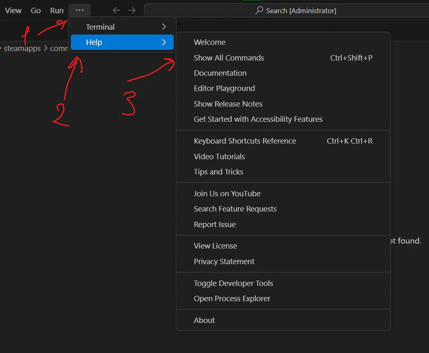
Task: Select Report Issue from Help menu
Action: (x=215, y=225)
